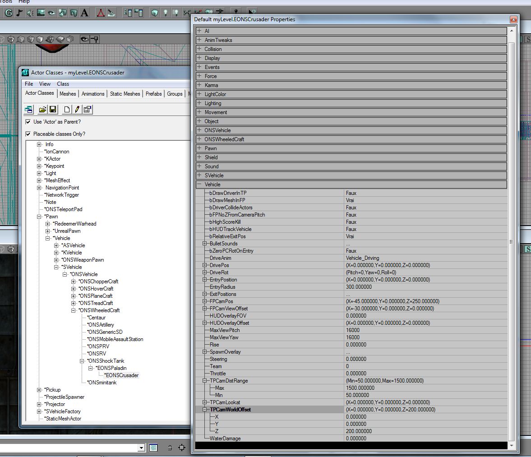The width and height of the screenshot is (531, 457).
Task: Open the Music browser note icon
Action: tap(19, 13)
